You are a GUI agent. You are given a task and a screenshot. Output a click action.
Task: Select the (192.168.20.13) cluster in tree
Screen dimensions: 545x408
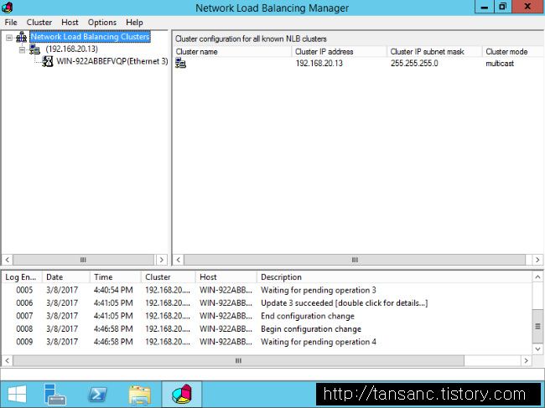(71, 49)
